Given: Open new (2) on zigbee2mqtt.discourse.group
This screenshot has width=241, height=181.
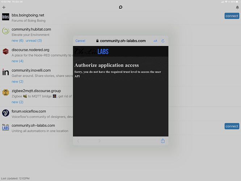Looking at the screenshot, I should click(x=17, y=102).
